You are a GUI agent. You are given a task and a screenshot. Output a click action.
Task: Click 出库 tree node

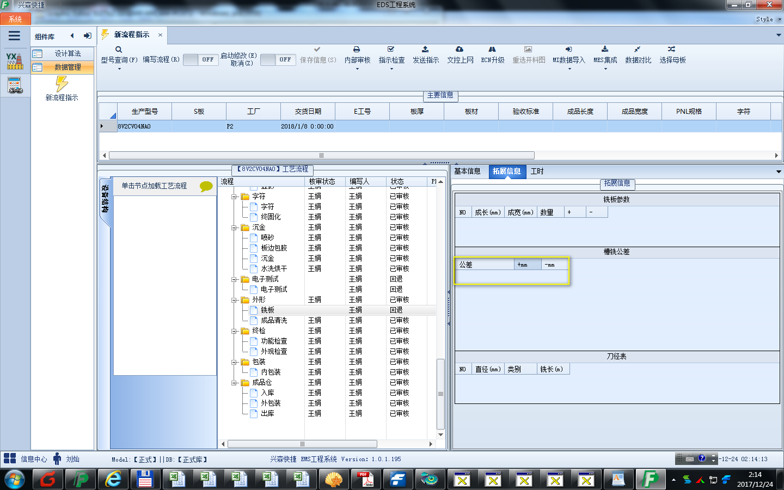pos(267,414)
